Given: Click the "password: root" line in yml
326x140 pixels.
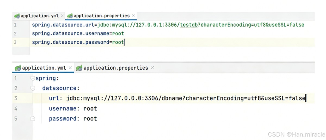Looking at the screenshot, I should [73, 119].
